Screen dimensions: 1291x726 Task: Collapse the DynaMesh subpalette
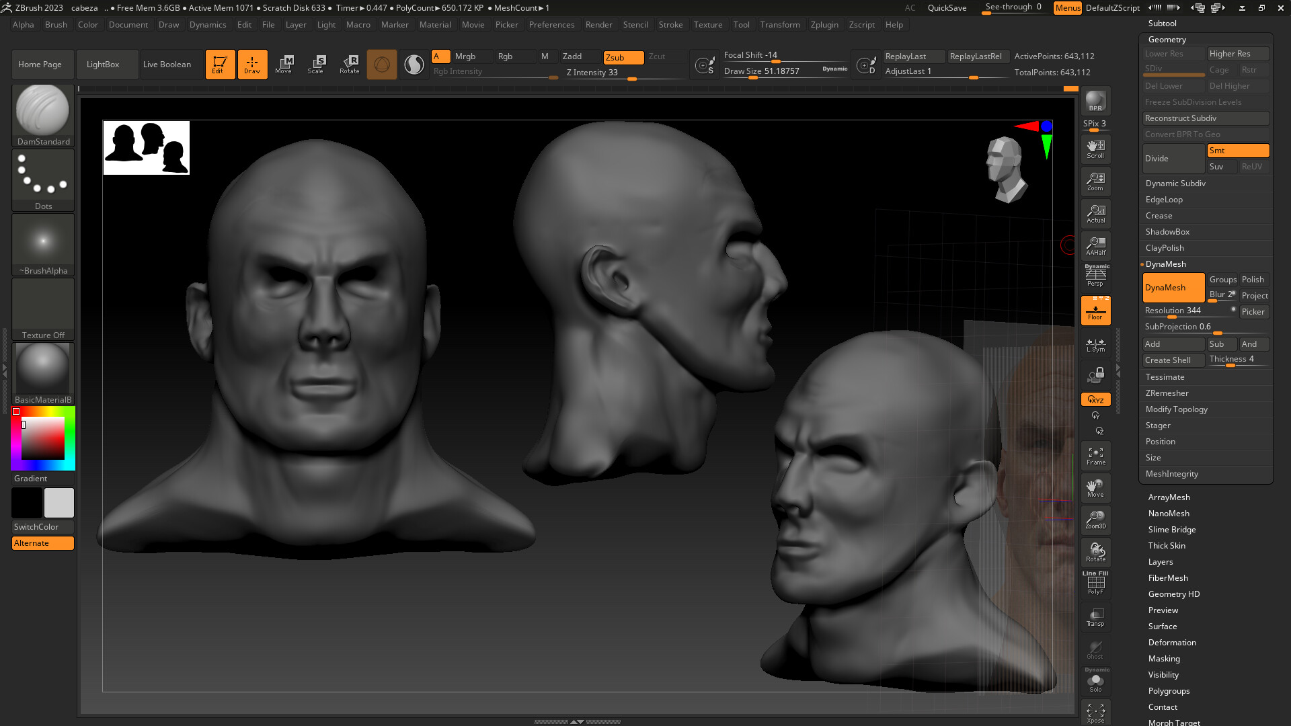coord(1165,264)
